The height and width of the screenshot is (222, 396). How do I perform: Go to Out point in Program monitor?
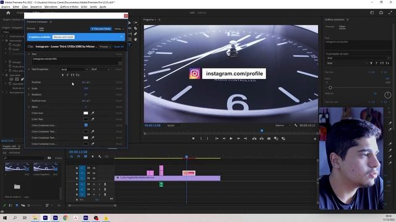pyautogui.click(x=245, y=138)
